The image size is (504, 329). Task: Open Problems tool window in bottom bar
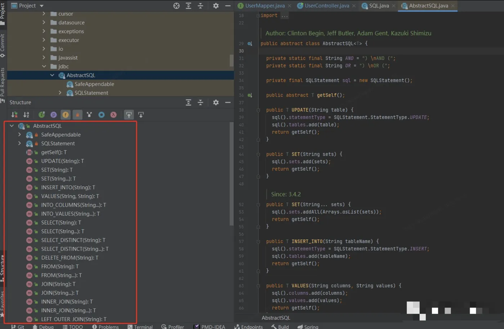(105, 326)
